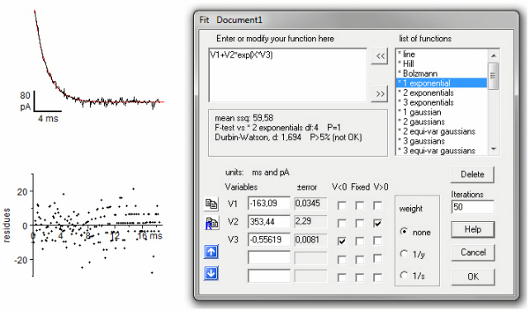The height and width of the screenshot is (311, 530).
Task: Click the V2 value field 353,44
Action: (269, 222)
